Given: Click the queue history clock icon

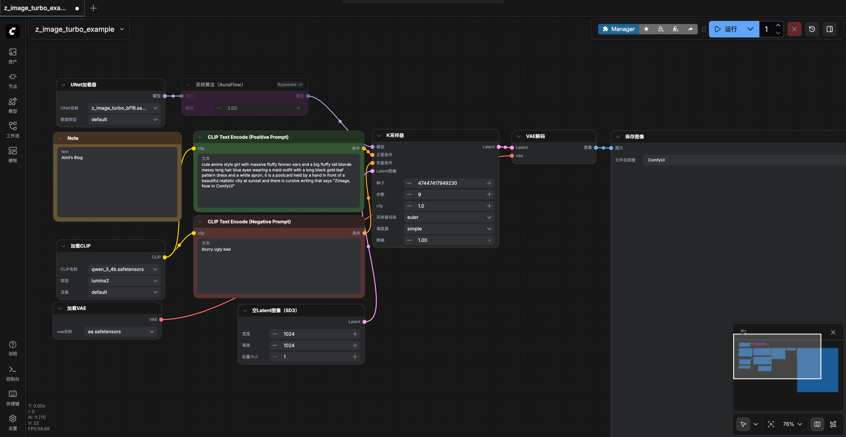Looking at the screenshot, I should [812, 29].
